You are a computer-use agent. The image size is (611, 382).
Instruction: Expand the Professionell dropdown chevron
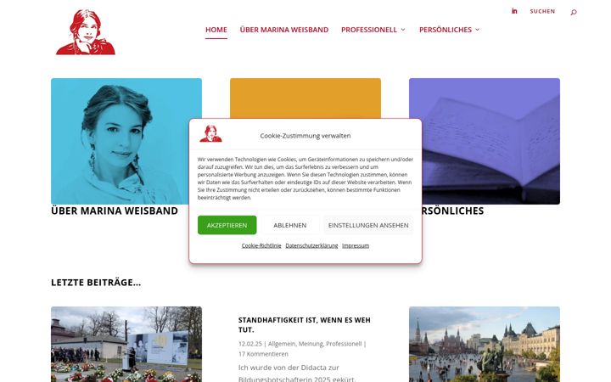click(403, 30)
